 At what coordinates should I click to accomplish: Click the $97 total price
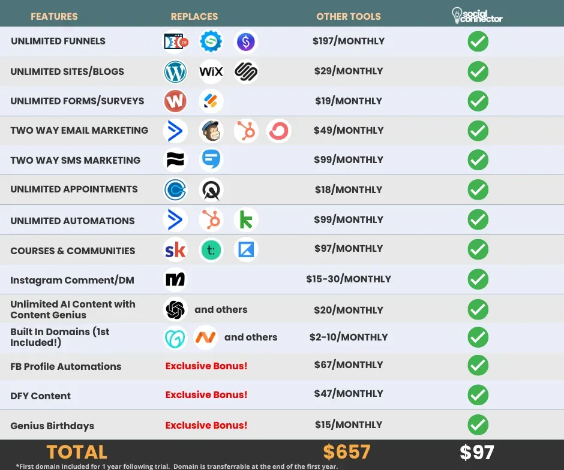pyautogui.click(x=477, y=452)
